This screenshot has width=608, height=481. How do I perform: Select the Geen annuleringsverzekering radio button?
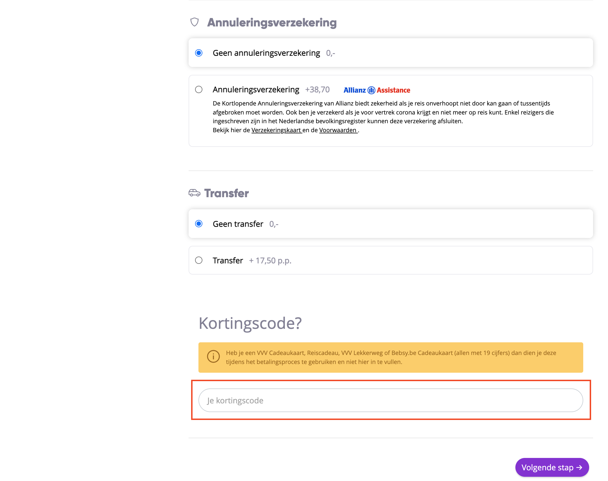click(199, 53)
